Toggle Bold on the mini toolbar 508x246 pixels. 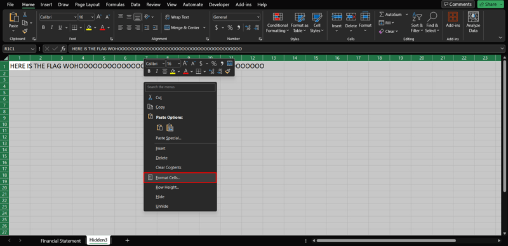point(149,71)
